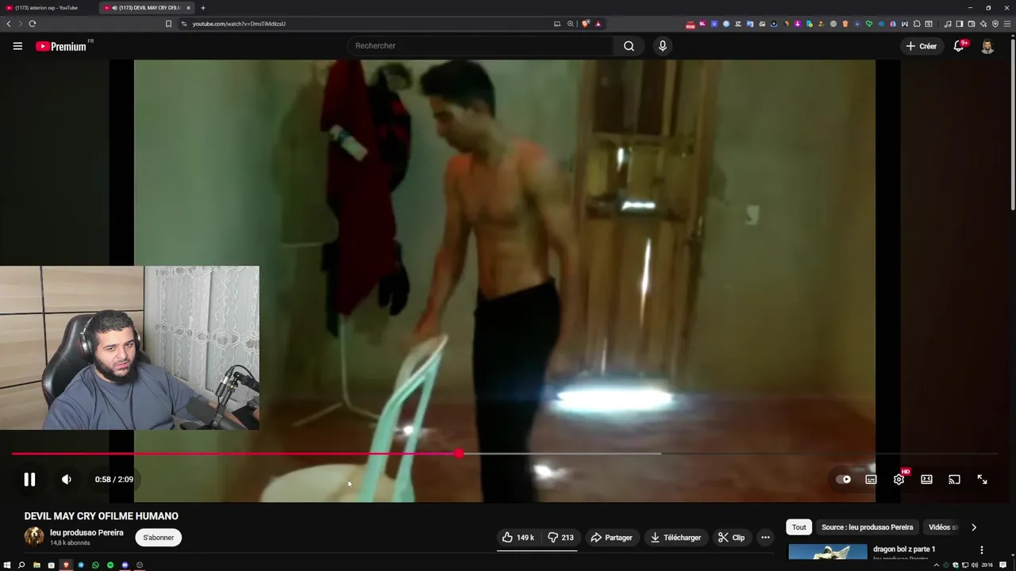Reload the current page
Screen dimensions: 1016x571
[33, 24]
